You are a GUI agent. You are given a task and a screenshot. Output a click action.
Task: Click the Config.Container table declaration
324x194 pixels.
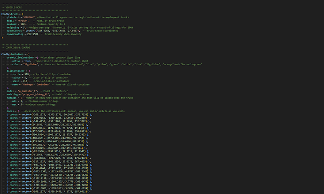[x=11, y=54]
